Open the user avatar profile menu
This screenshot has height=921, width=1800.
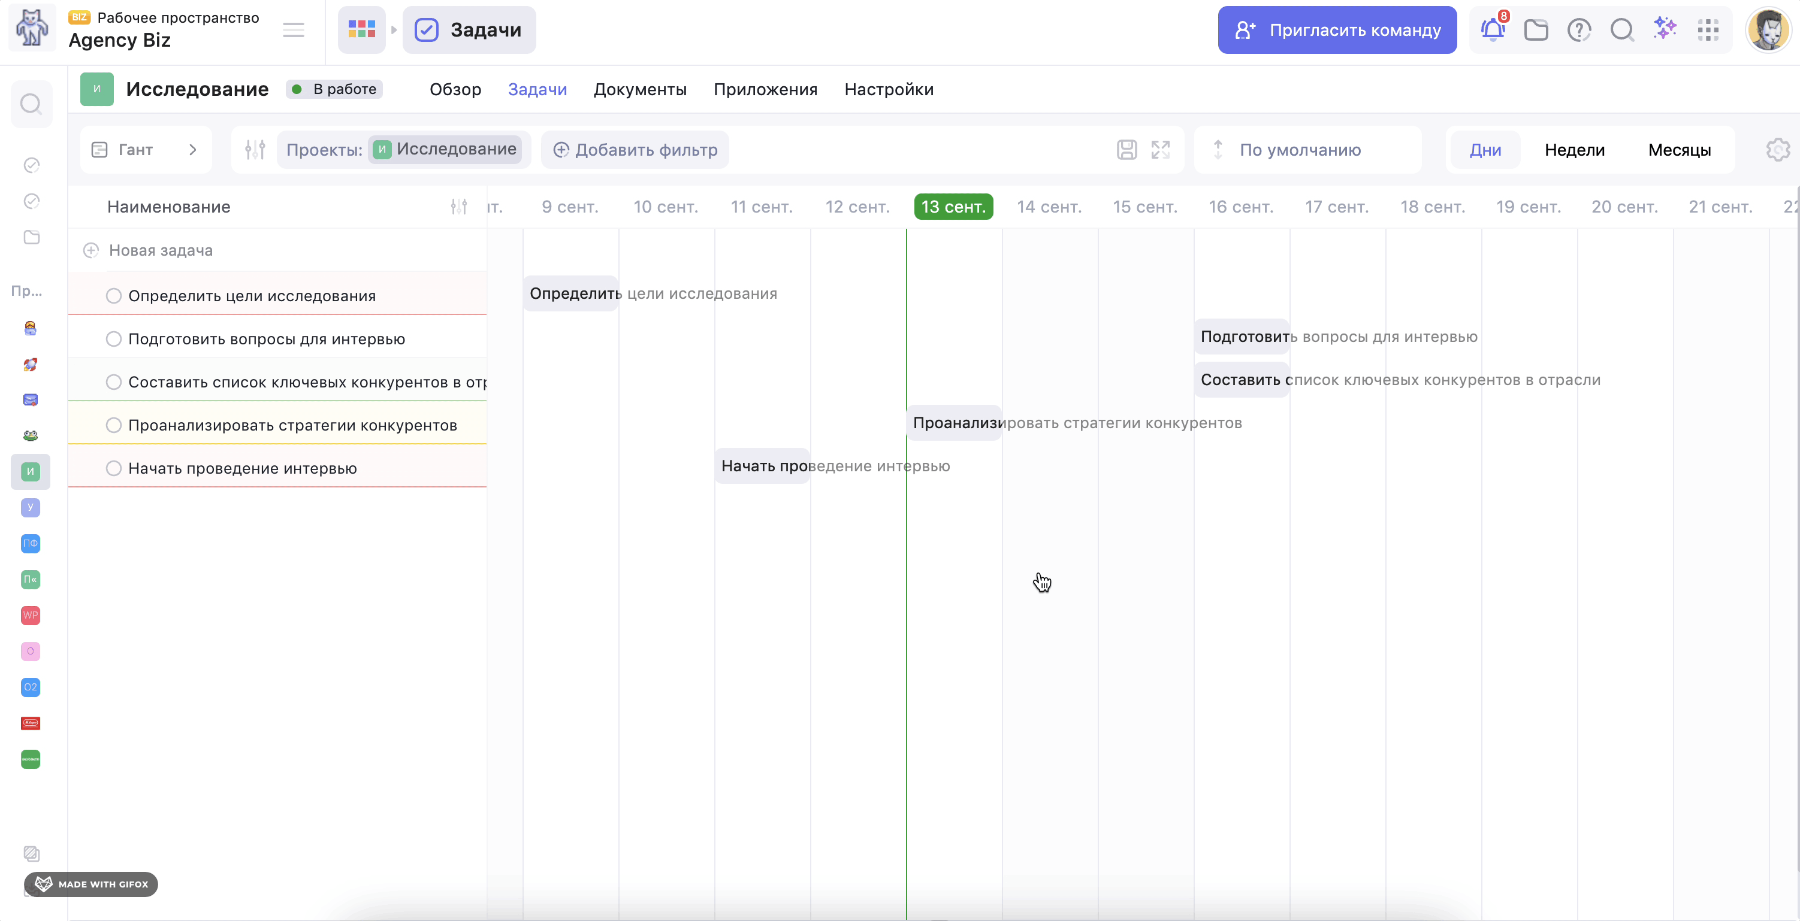(1768, 30)
